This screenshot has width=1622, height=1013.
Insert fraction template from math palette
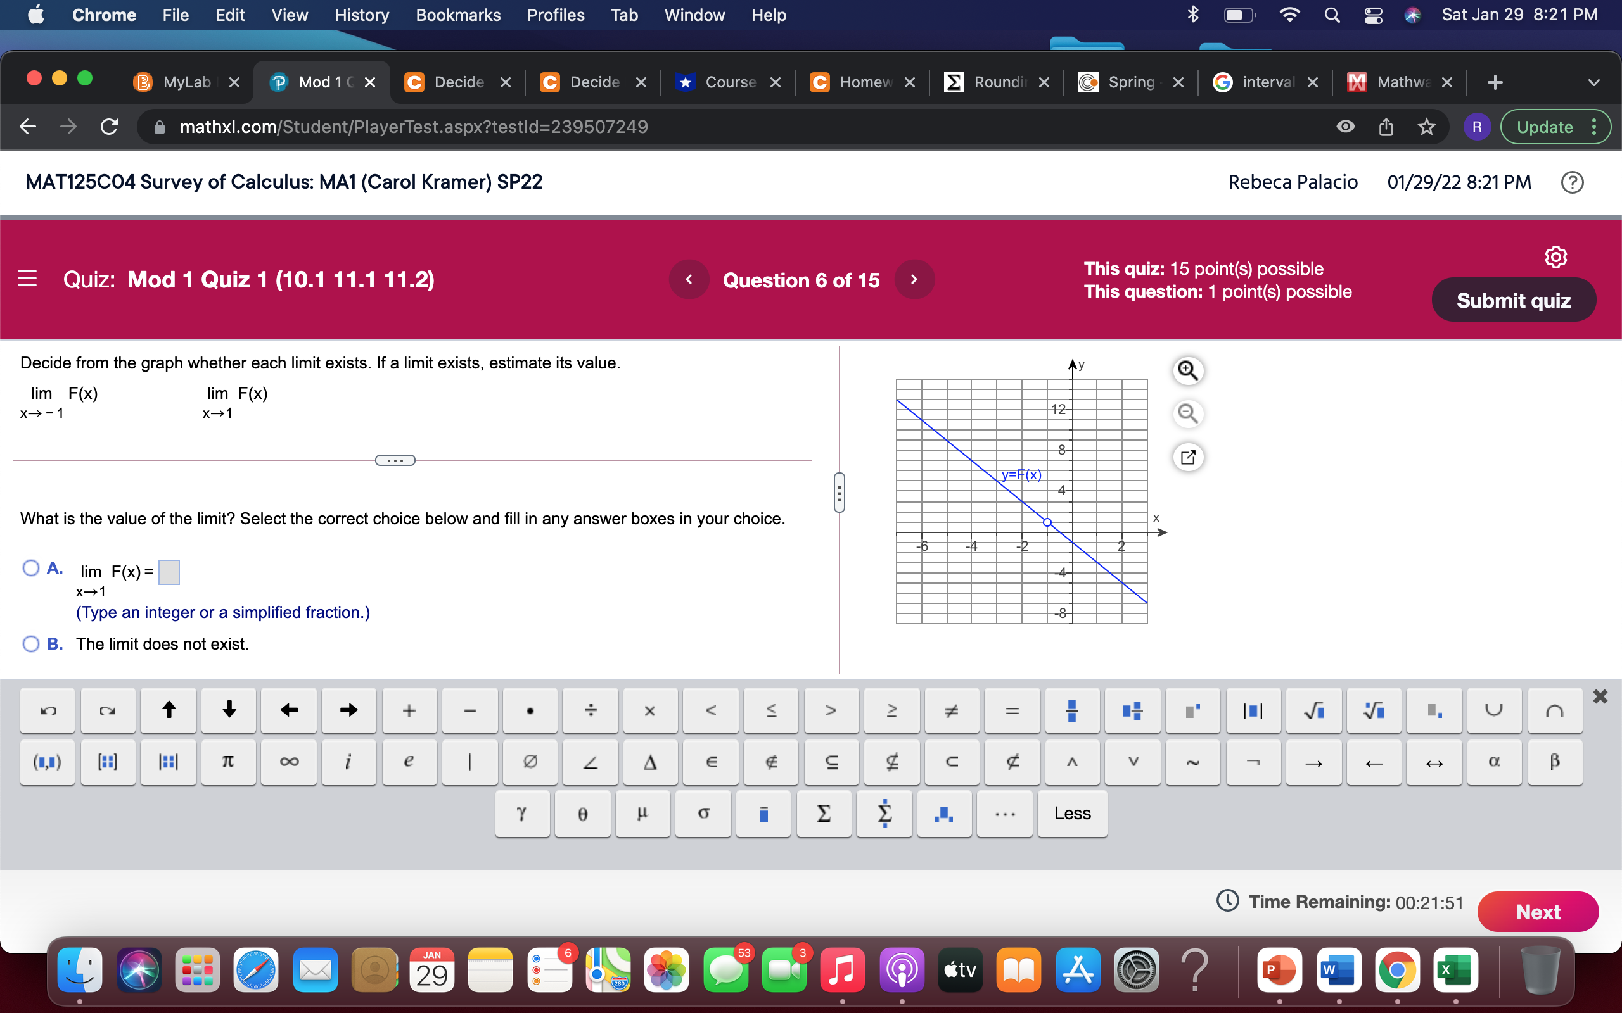1072,710
